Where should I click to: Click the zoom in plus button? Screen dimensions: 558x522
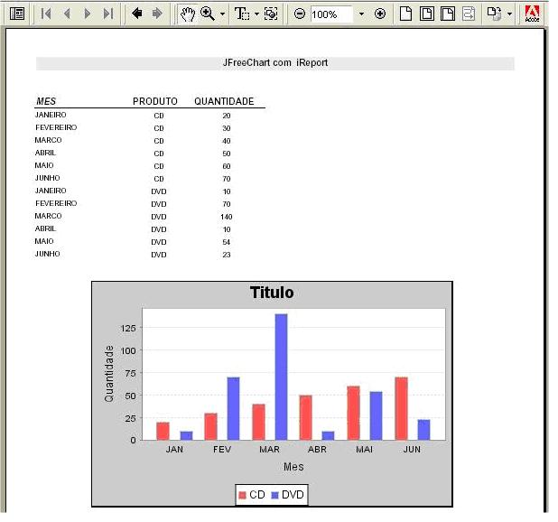[x=380, y=14]
